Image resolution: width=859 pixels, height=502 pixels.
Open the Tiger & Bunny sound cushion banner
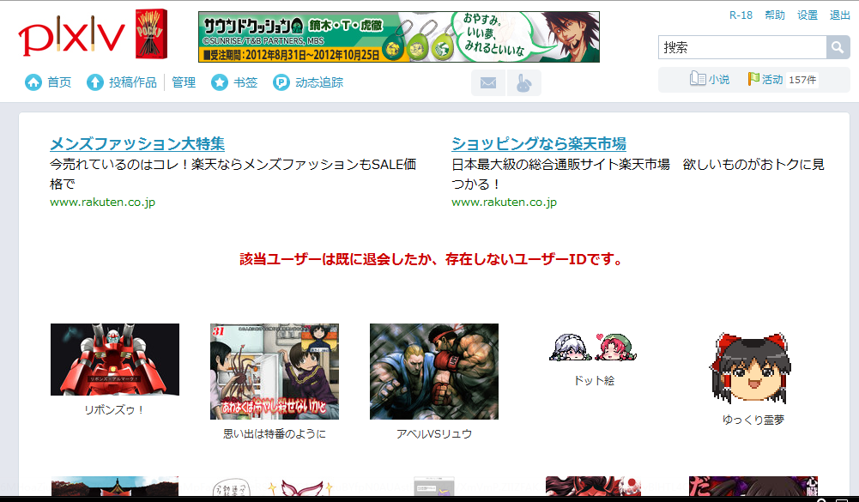[399, 37]
